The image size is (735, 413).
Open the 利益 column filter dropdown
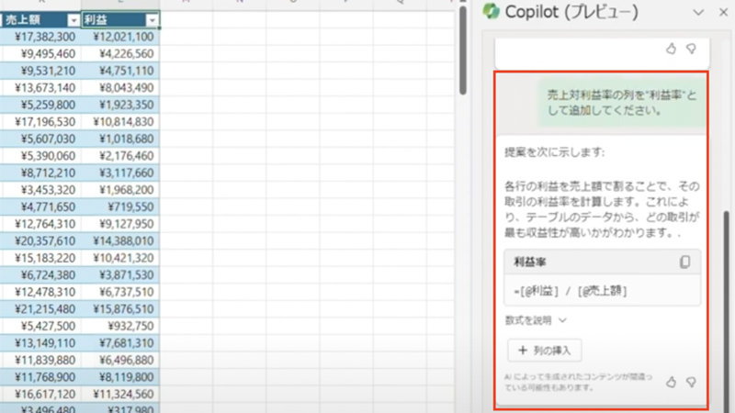[152, 20]
